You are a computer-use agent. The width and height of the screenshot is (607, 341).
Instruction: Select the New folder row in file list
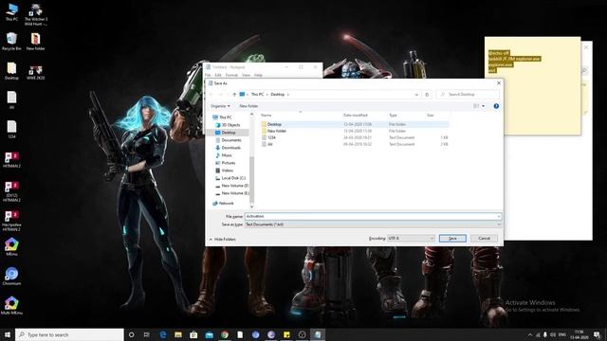354,131
